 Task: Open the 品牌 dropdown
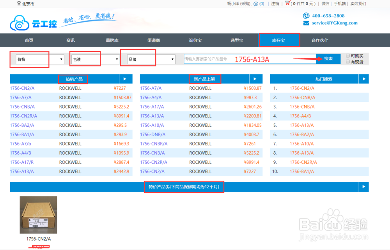click(x=151, y=59)
